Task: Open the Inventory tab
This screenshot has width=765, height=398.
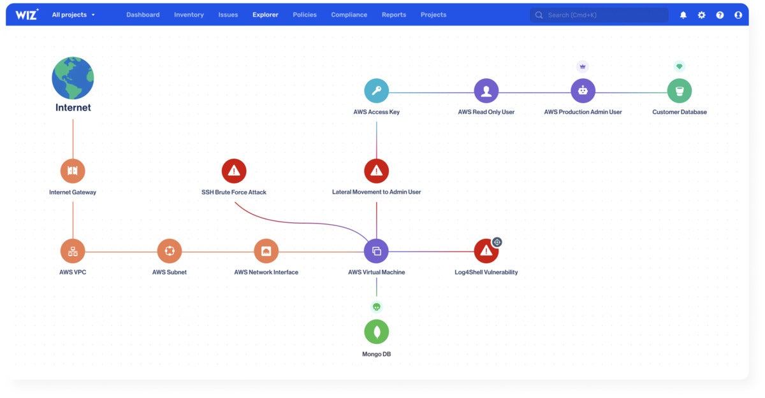Action: pos(189,15)
